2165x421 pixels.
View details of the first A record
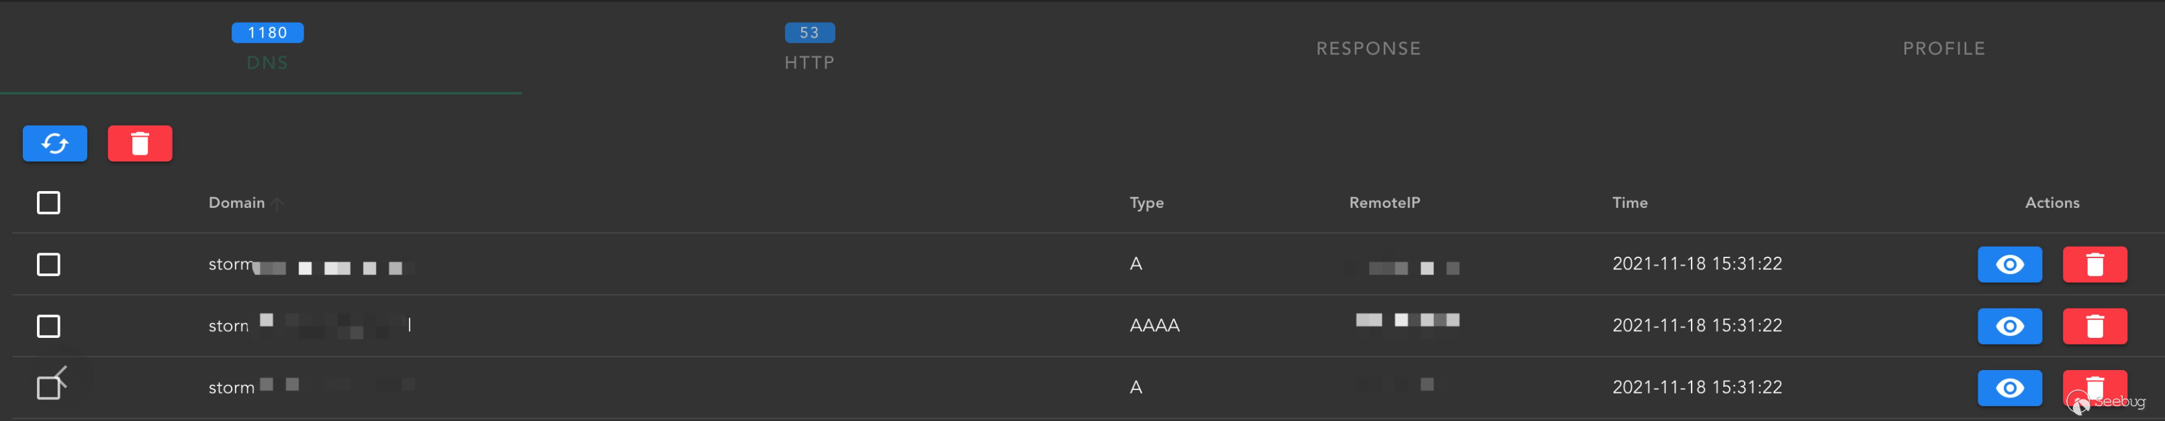2009,264
